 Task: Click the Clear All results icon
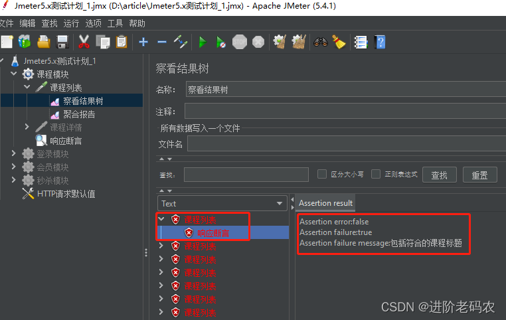tap(299, 42)
